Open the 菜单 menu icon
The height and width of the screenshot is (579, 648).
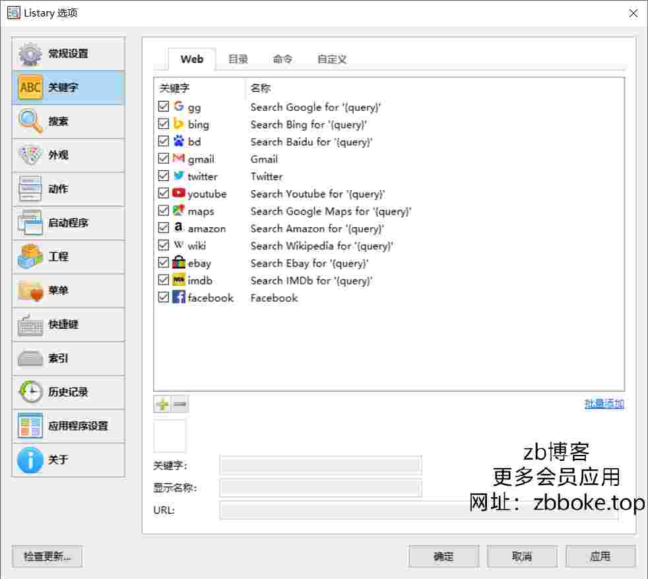[x=30, y=290]
